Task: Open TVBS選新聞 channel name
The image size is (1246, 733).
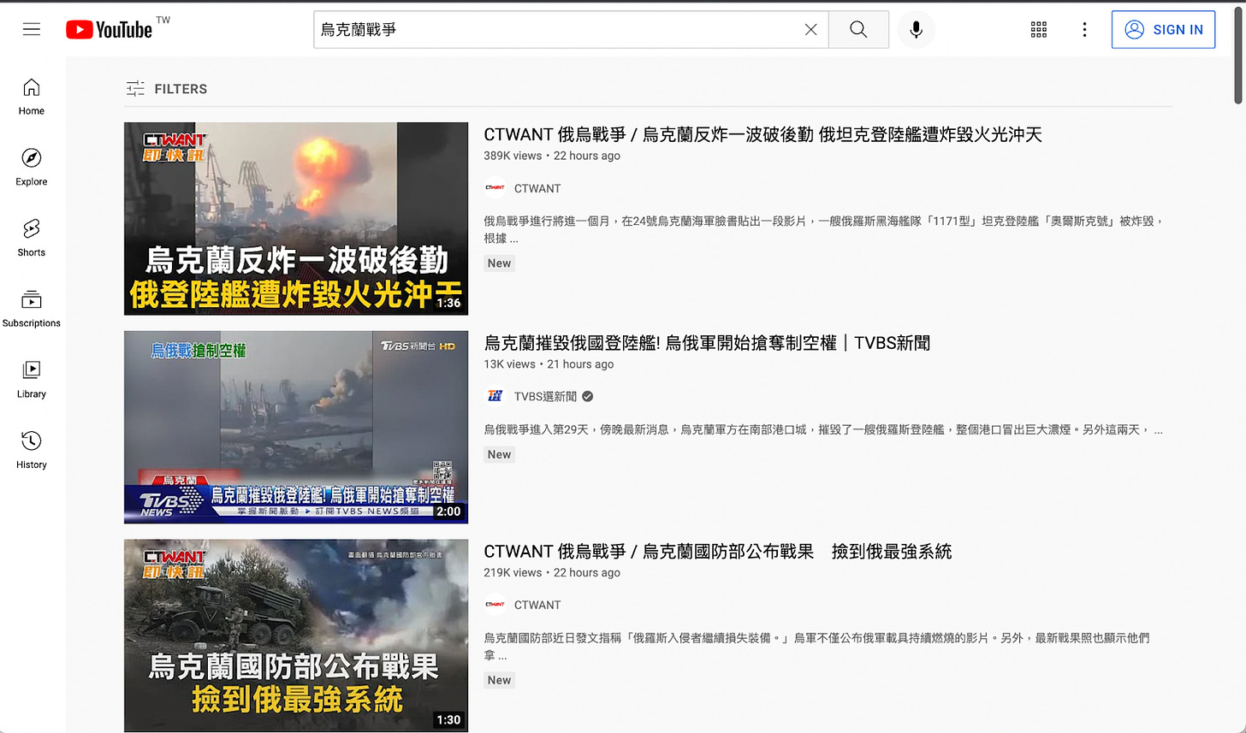Action: [545, 396]
